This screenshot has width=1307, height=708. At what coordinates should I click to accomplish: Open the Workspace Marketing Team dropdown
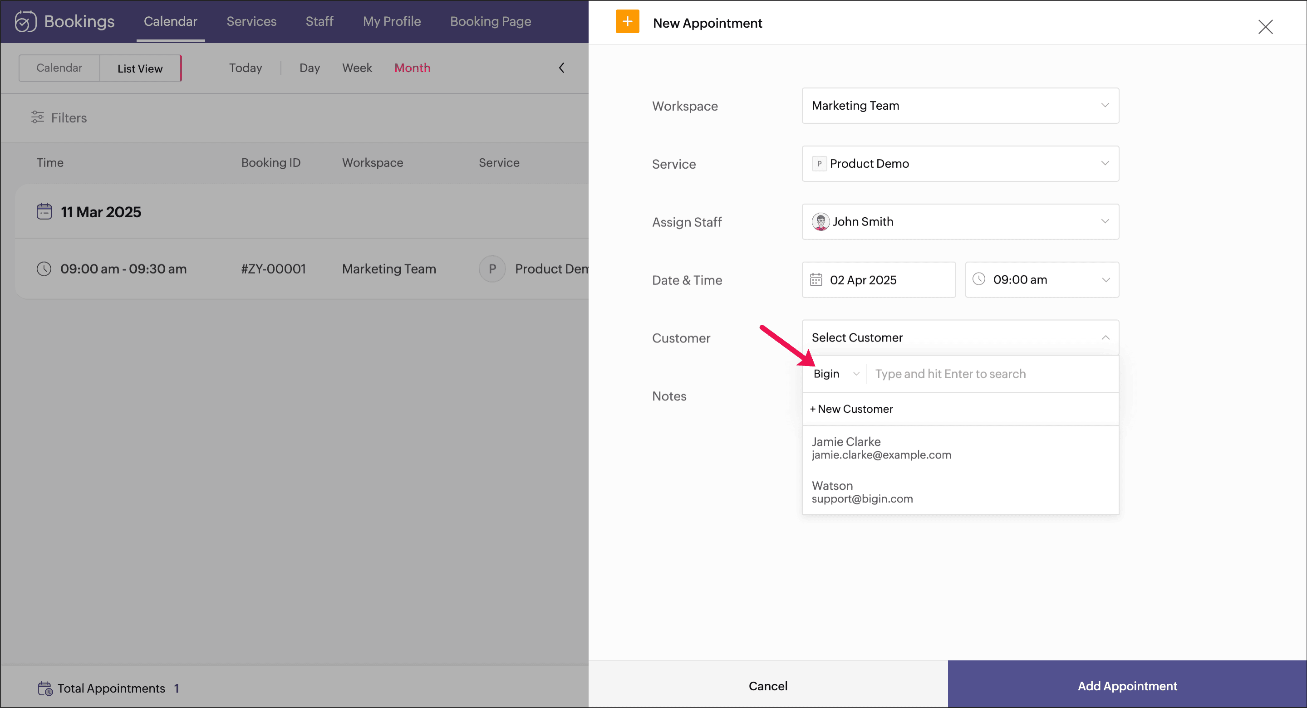click(960, 106)
